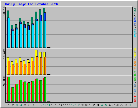Click day label 12 on the x-axis
This screenshot has width=138, height=108.
(53, 105)
